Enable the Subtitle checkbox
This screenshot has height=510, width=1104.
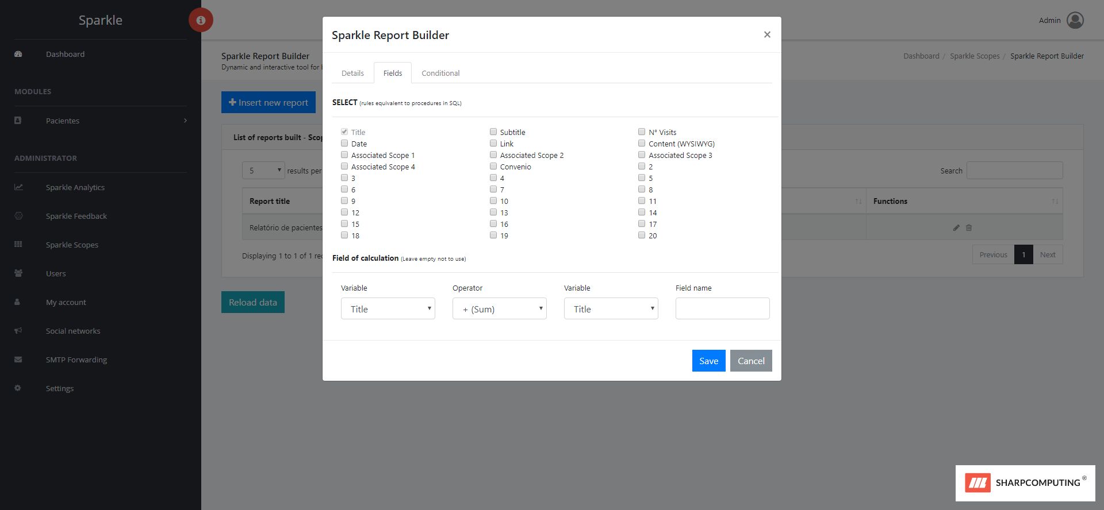(493, 132)
